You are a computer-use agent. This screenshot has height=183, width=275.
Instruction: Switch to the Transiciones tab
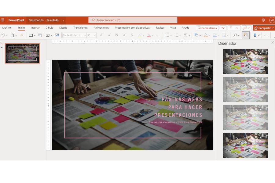[x=80, y=28]
